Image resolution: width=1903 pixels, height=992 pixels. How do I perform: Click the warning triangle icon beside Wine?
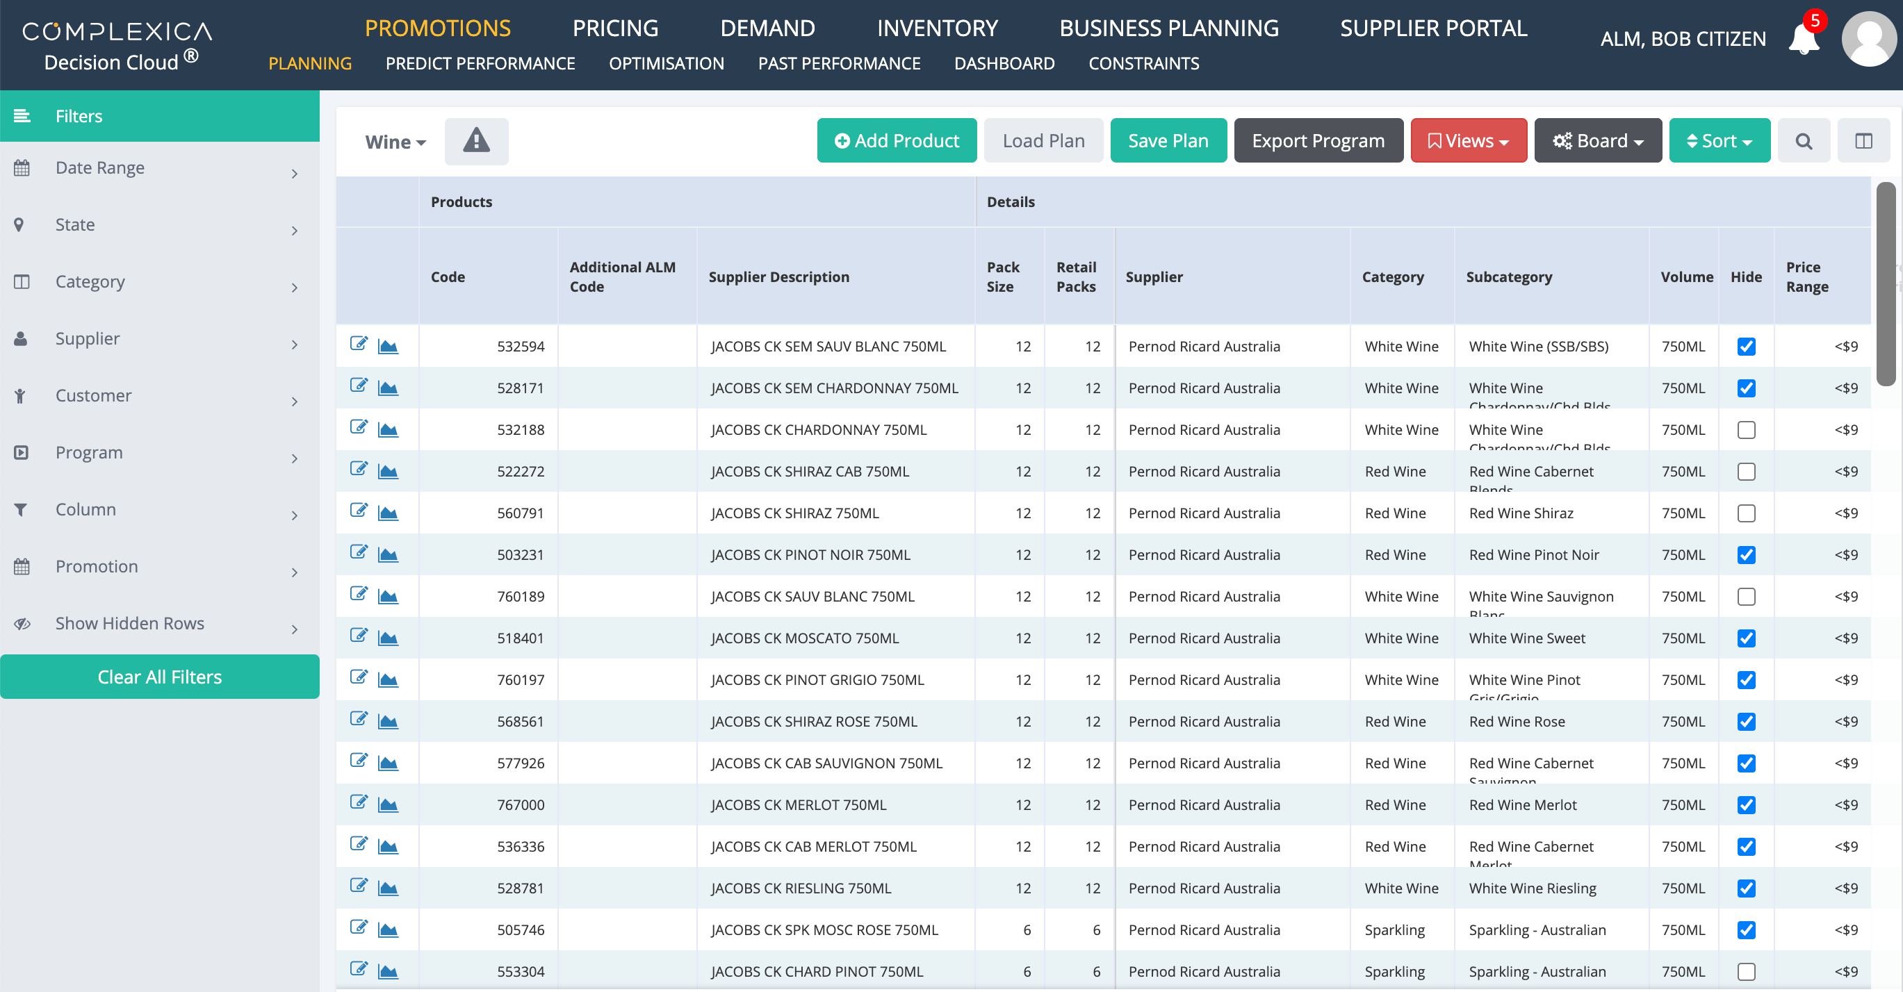point(477,140)
